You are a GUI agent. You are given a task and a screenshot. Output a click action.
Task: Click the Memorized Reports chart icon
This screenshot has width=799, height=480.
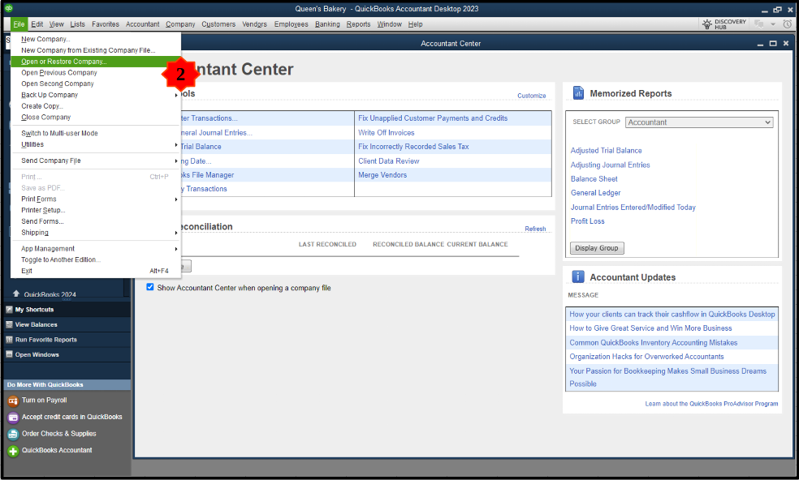578,92
